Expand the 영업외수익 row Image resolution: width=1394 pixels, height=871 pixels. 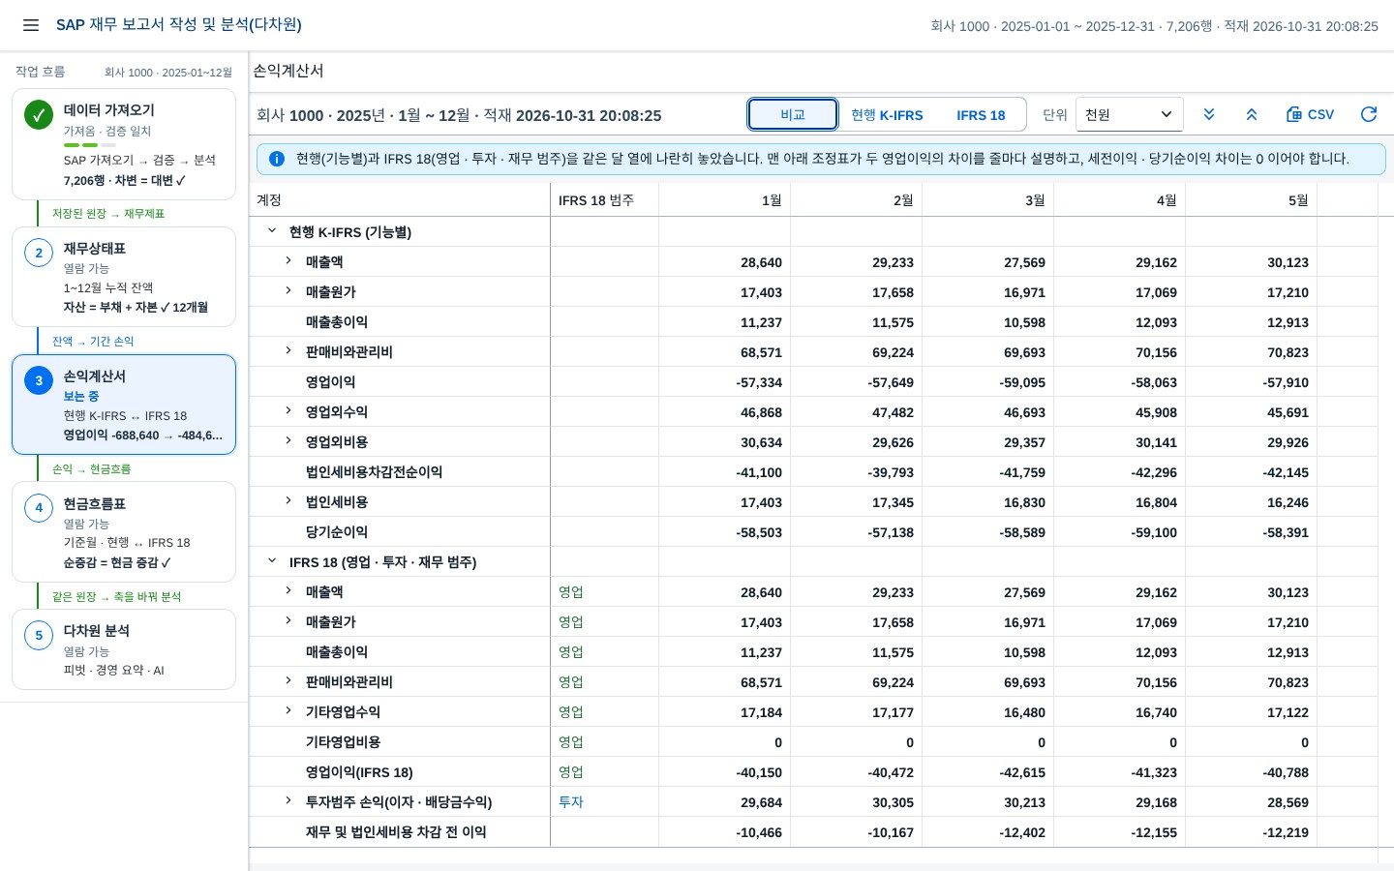coord(288,411)
